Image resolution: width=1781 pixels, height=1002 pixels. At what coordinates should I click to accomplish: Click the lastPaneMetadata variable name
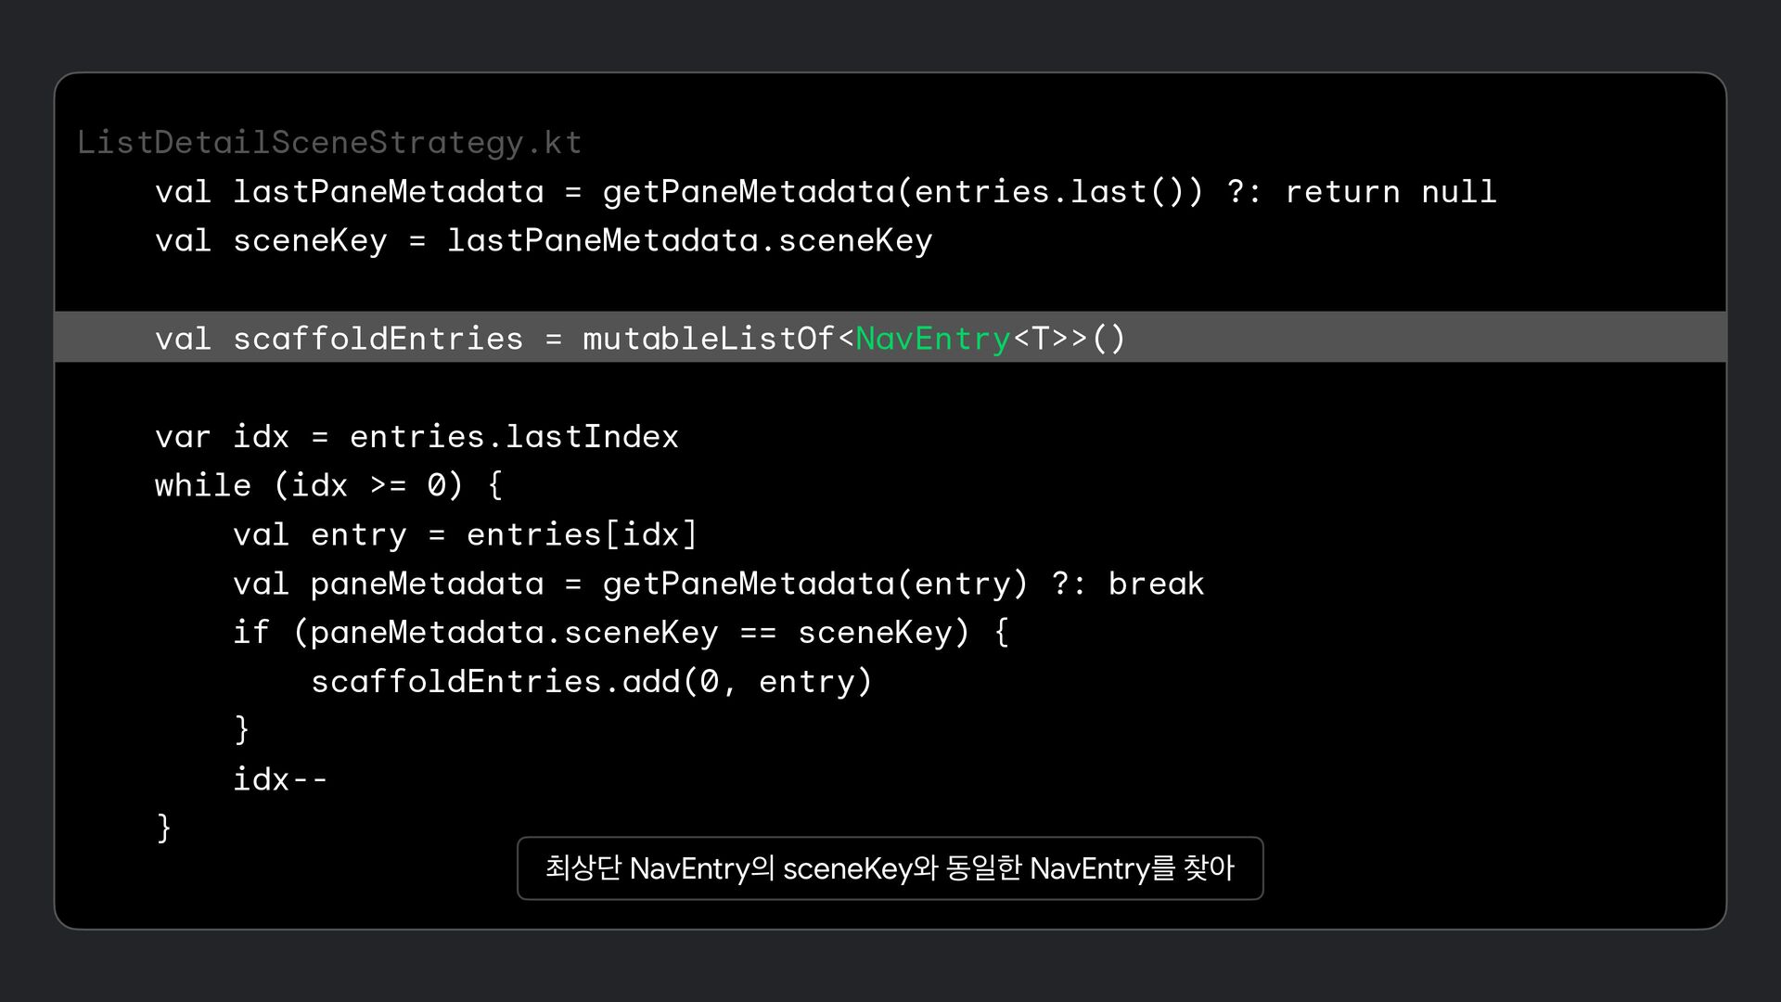[x=388, y=192]
